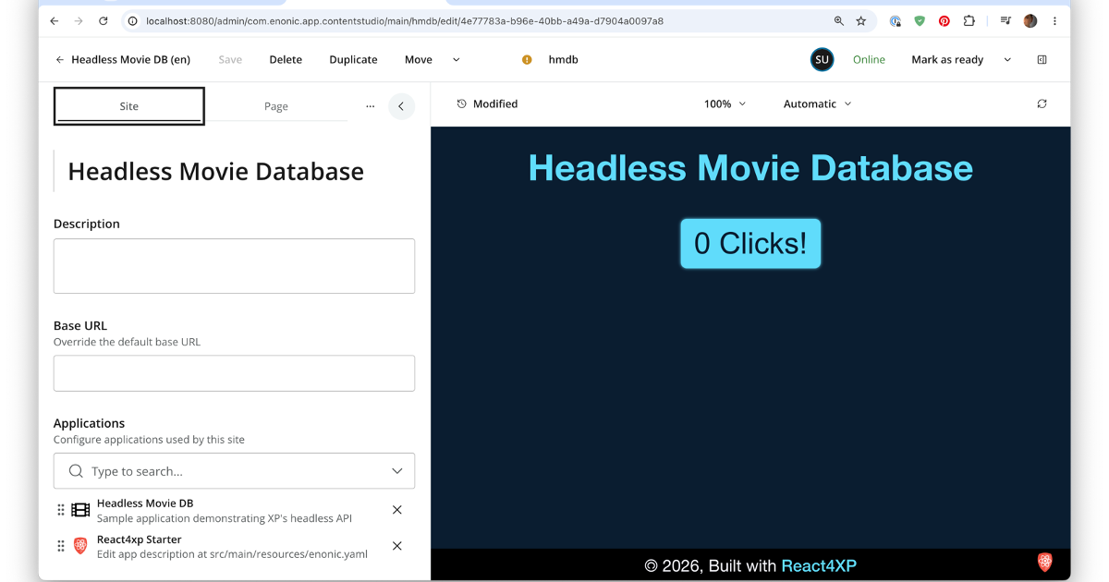1109x582 pixels.
Task: Click the Duplicate button
Action: click(353, 60)
